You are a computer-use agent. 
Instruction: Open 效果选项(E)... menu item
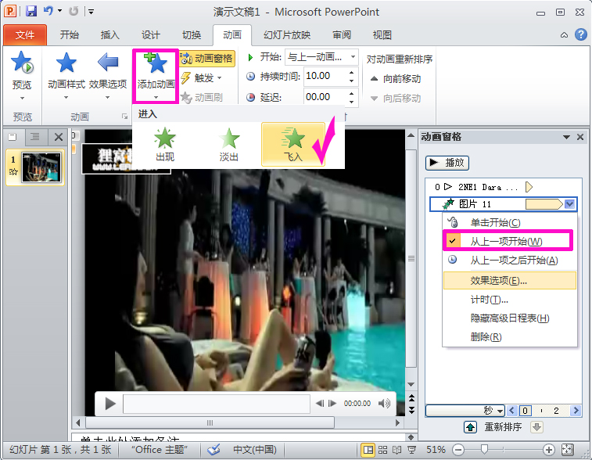pyautogui.click(x=510, y=281)
